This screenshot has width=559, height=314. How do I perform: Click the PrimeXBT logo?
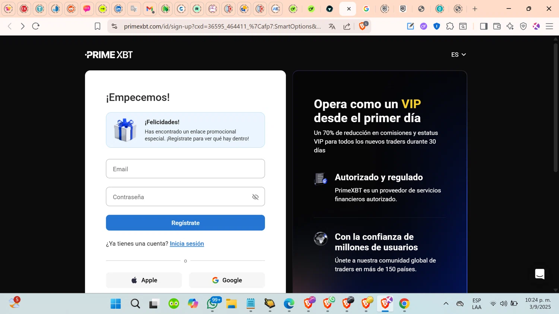pos(109,55)
